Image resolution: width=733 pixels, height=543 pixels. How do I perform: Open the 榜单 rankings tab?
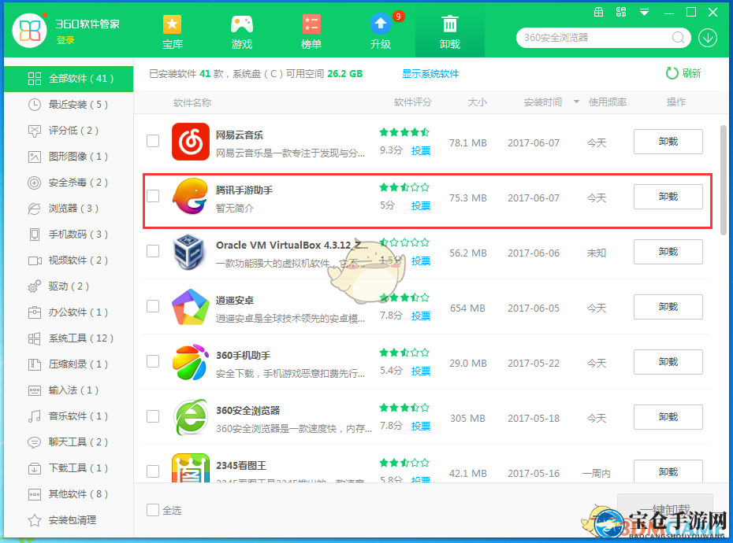(x=311, y=31)
